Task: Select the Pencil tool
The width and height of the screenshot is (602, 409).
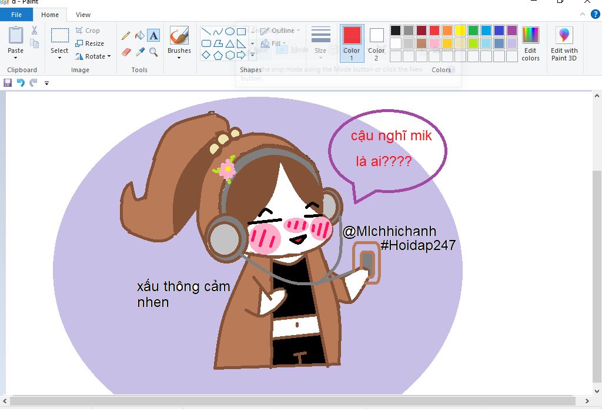Action: pyautogui.click(x=126, y=36)
